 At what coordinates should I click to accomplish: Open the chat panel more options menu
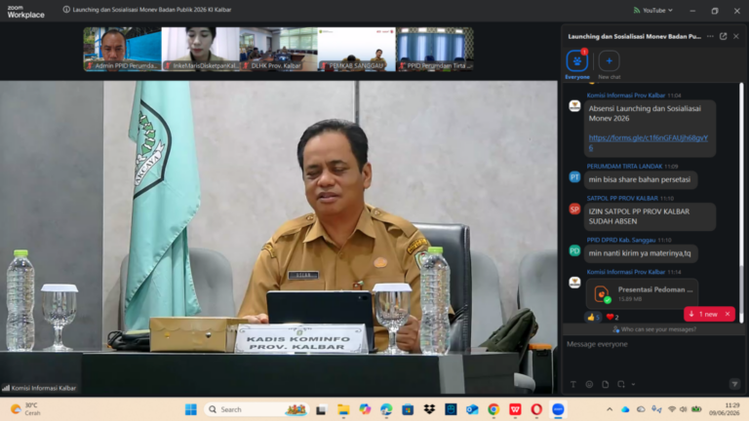(710, 36)
